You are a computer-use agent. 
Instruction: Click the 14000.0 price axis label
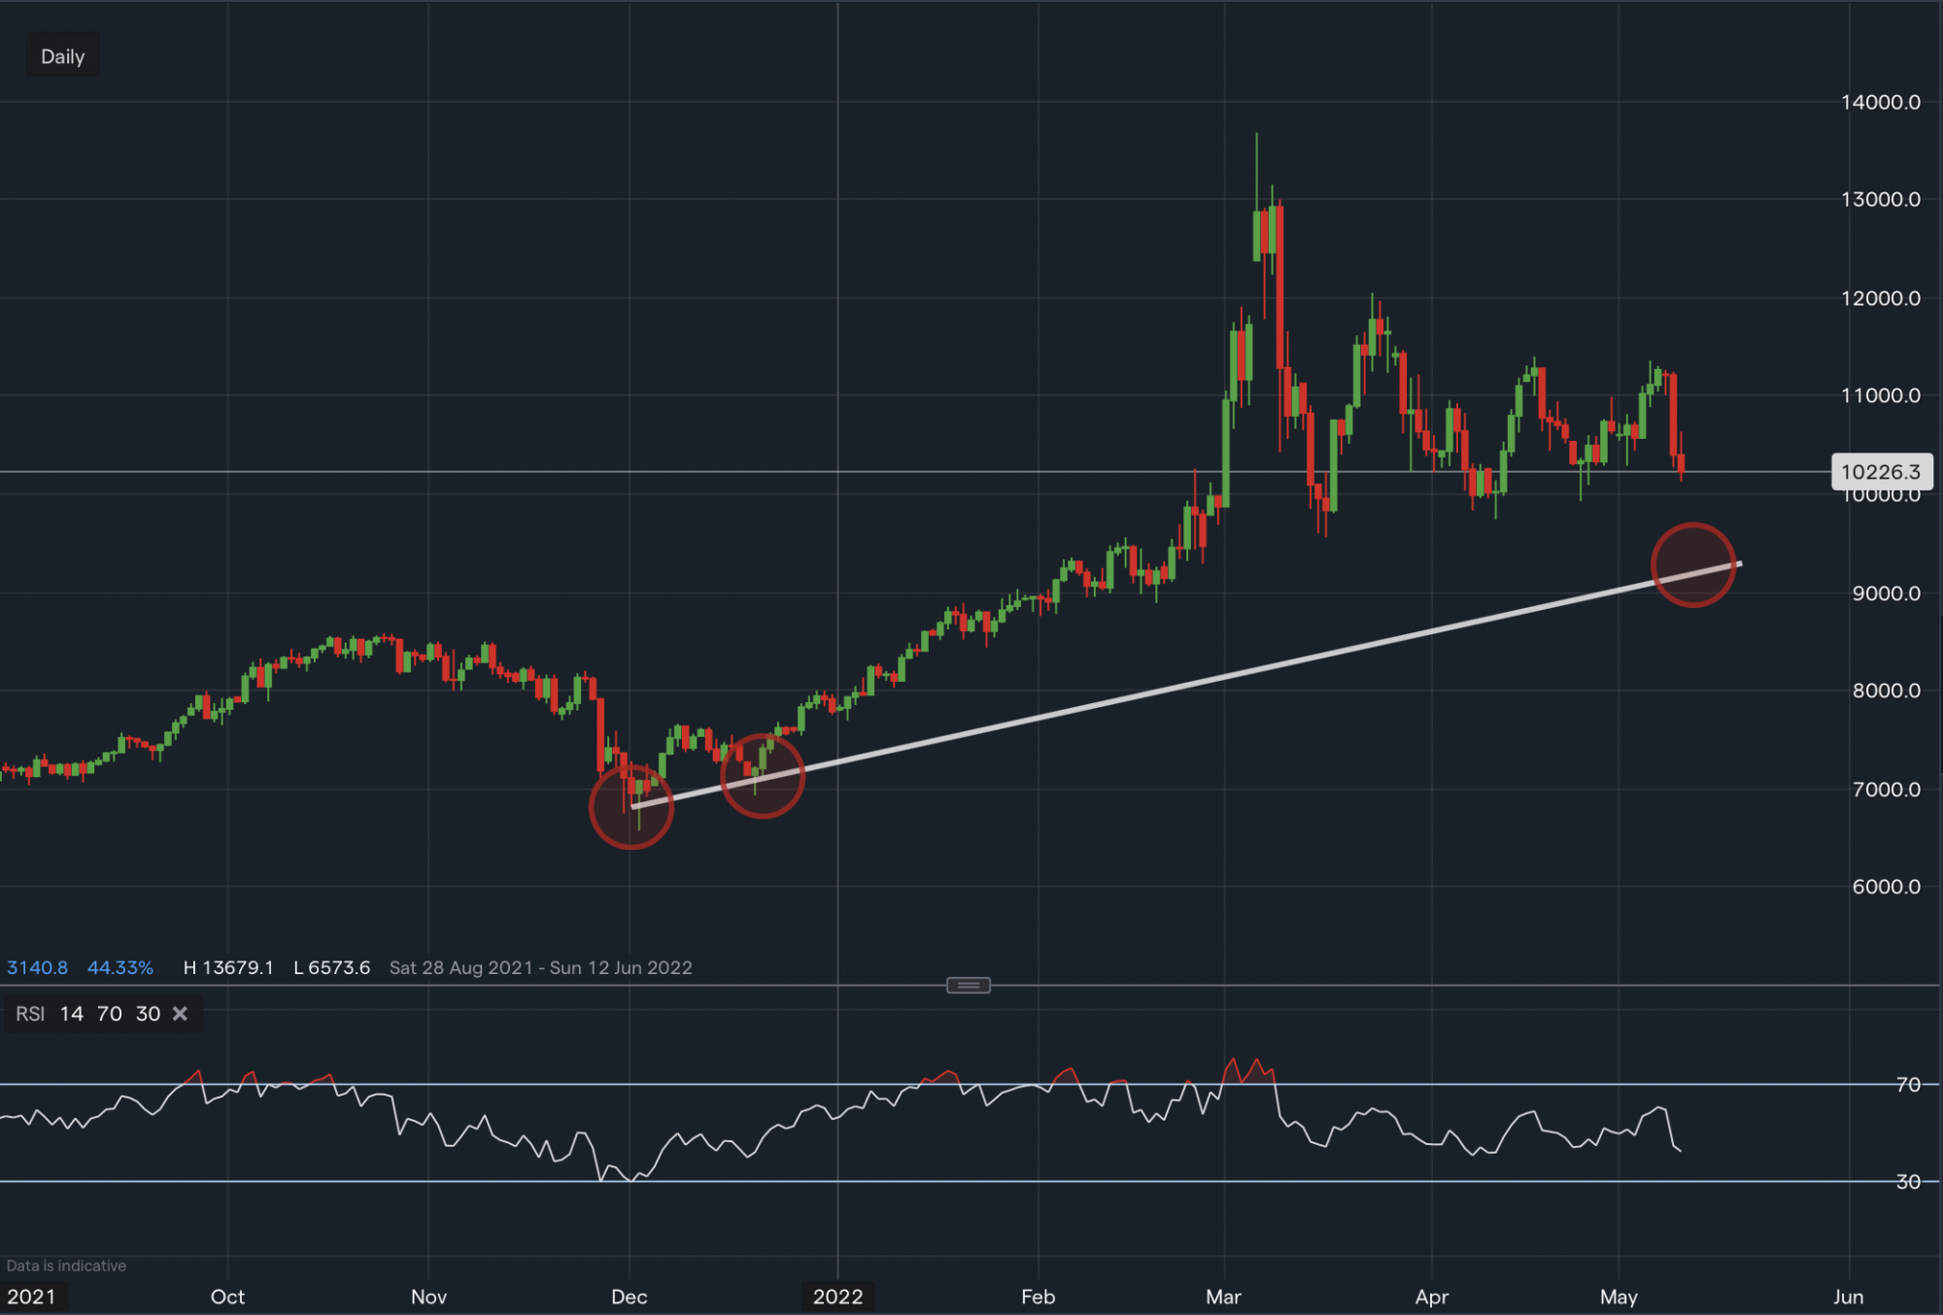(1880, 102)
